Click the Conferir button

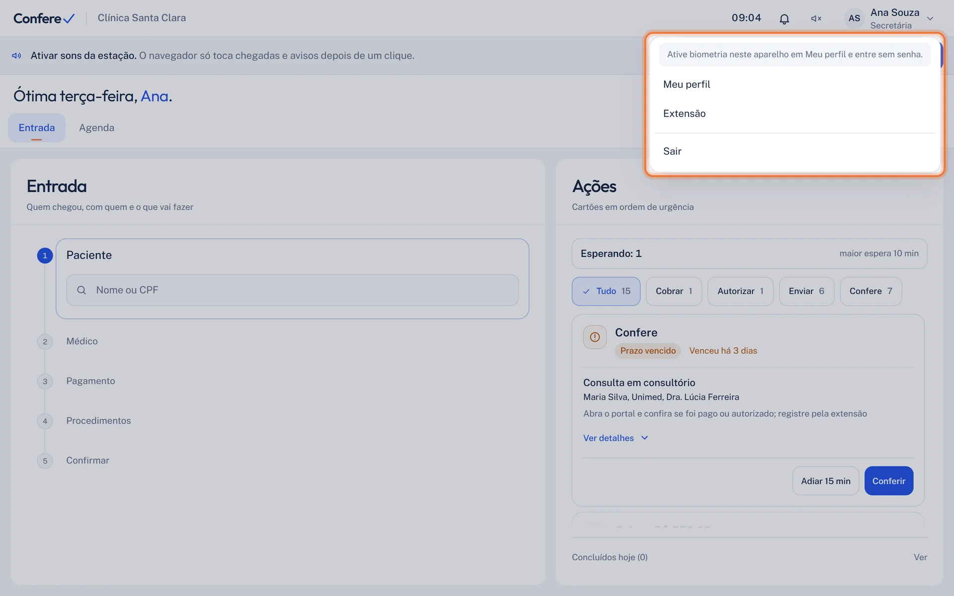tap(888, 481)
